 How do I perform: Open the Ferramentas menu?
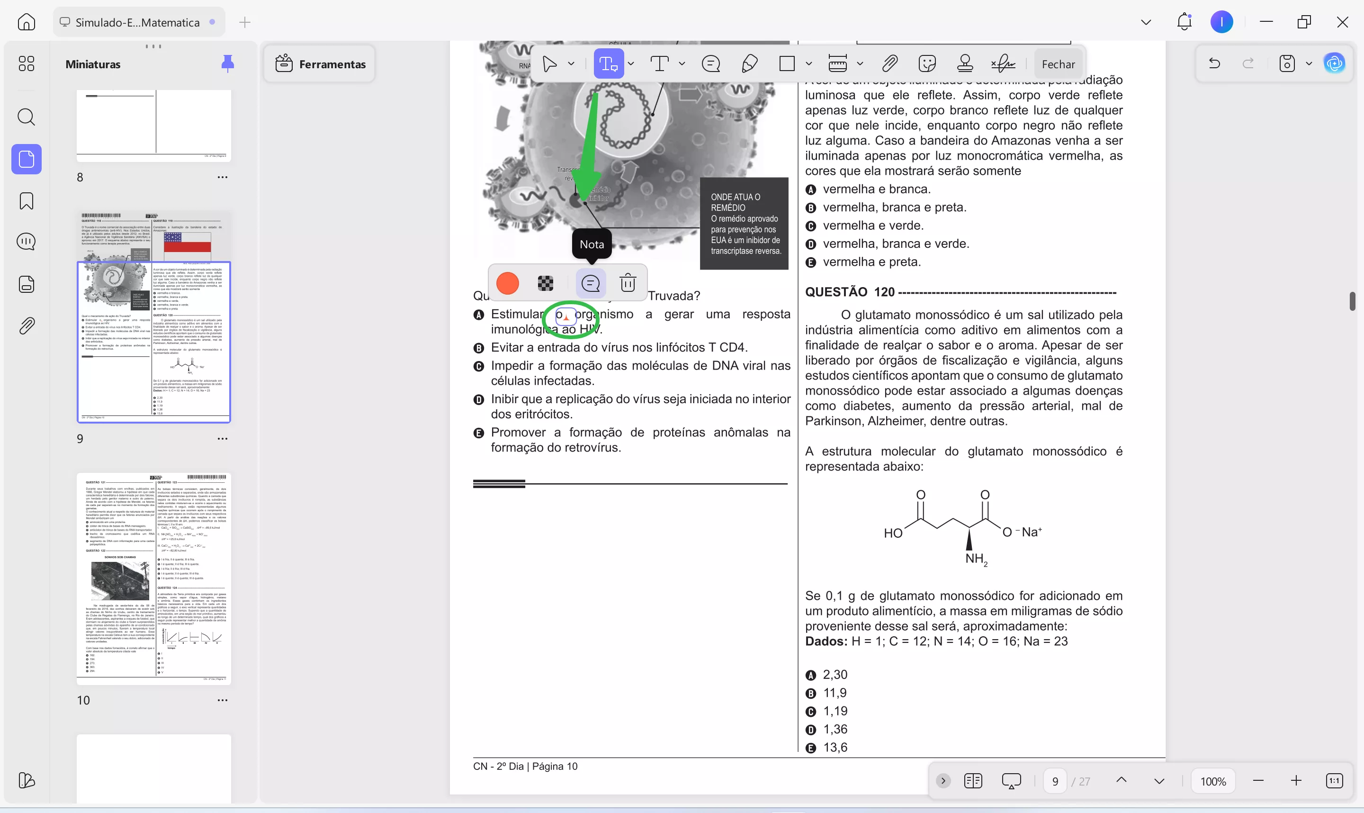320,64
